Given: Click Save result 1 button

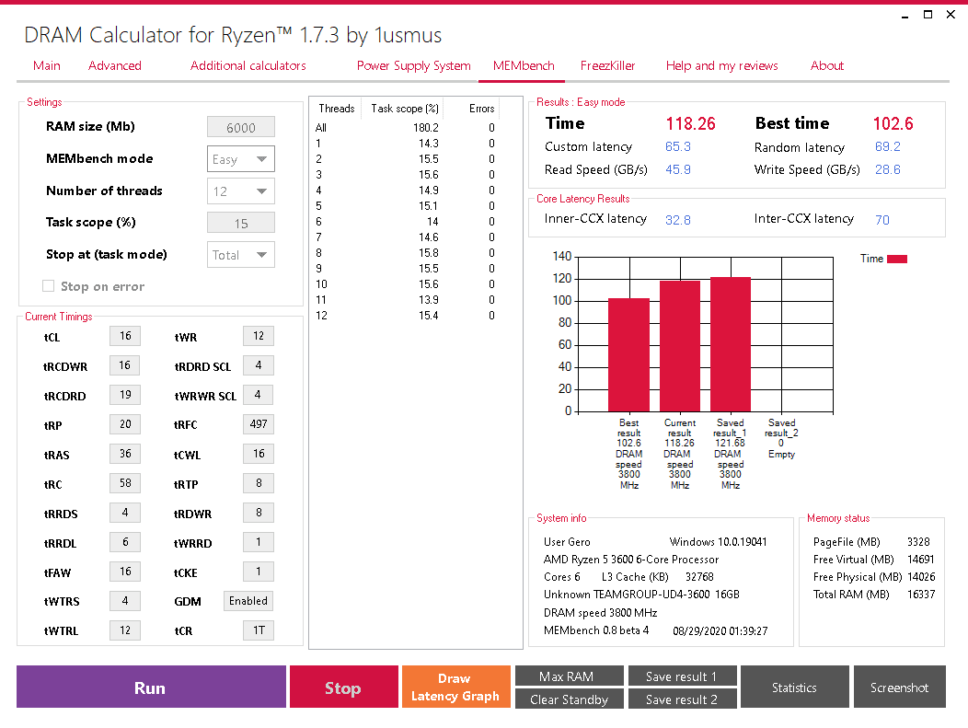Looking at the screenshot, I should [682, 676].
